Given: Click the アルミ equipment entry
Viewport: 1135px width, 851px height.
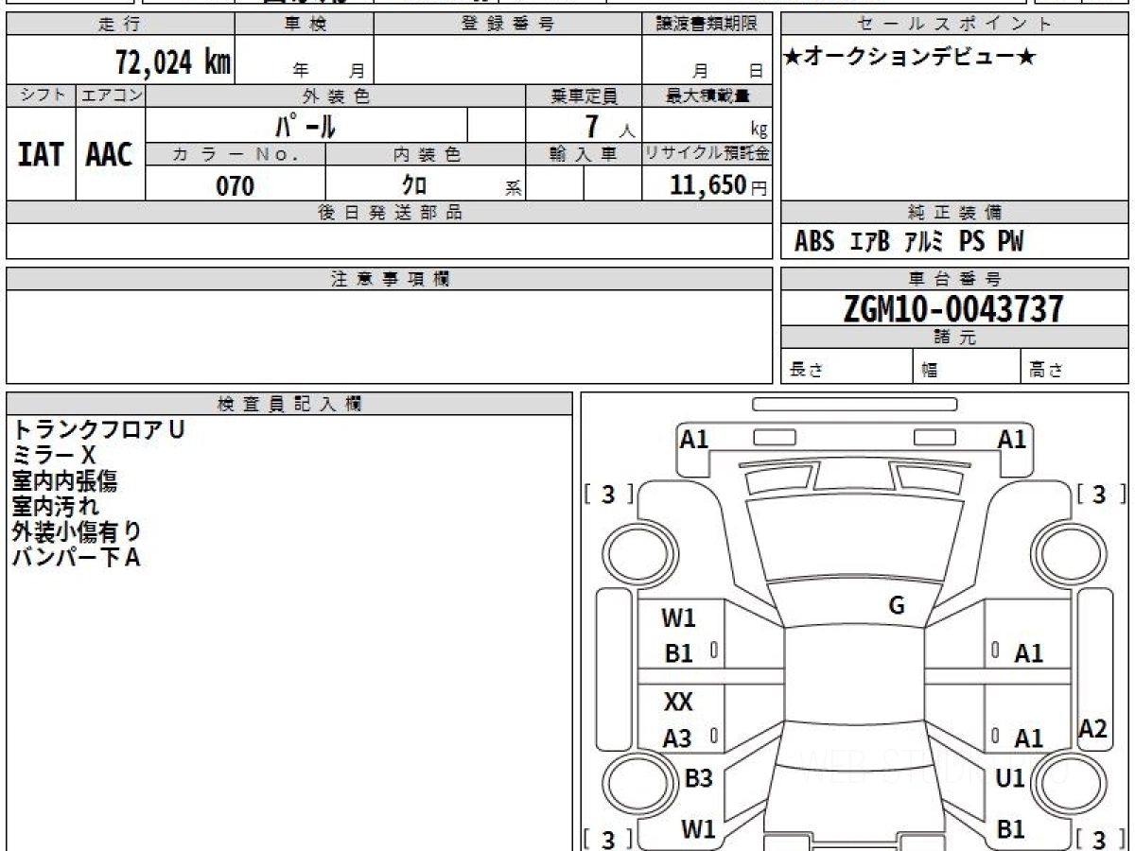Looking at the screenshot, I should tap(924, 242).
